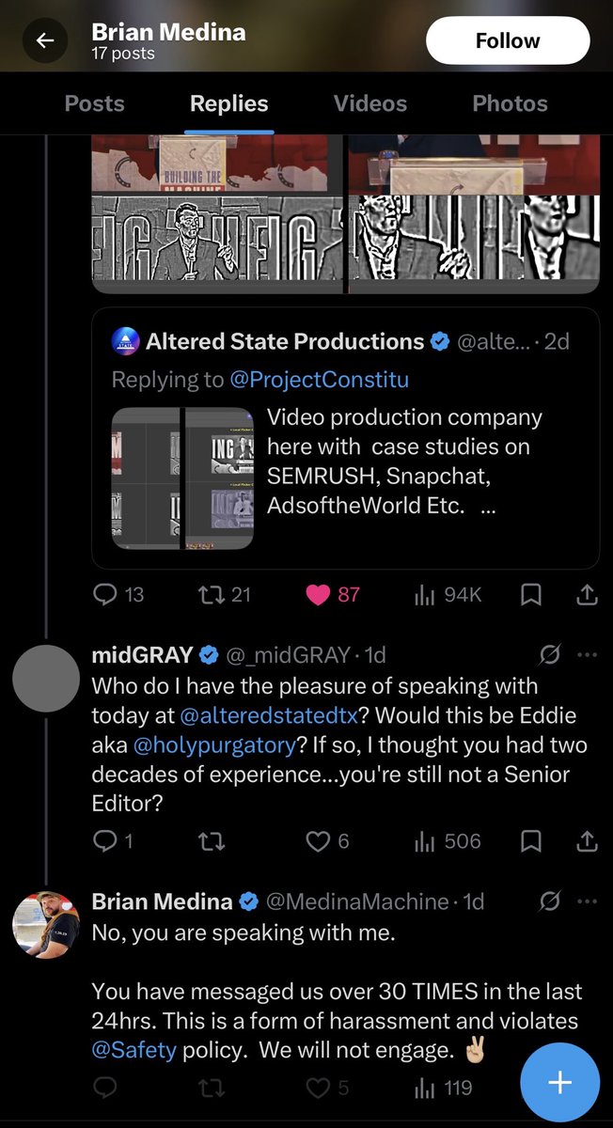Follow Brian Medina
Viewport: 613px width, 1128px height.
pyautogui.click(x=508, y=40)
